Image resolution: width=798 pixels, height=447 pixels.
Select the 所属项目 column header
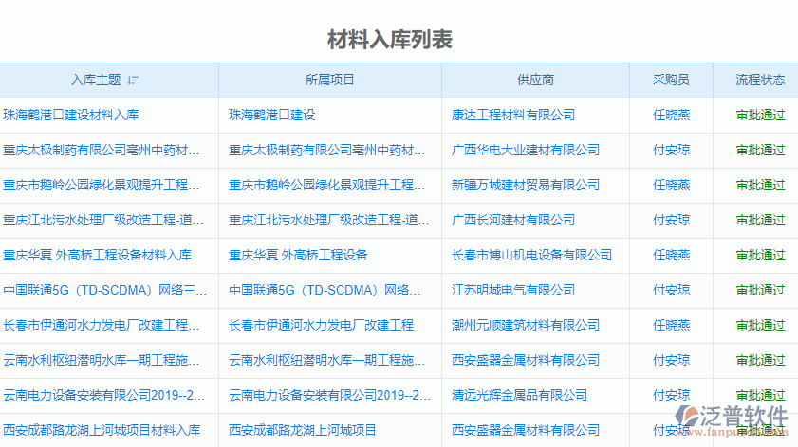[330, 80]
